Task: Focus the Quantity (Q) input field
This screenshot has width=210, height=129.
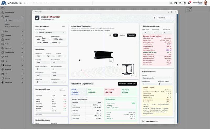Action: (x=43, y=82)
